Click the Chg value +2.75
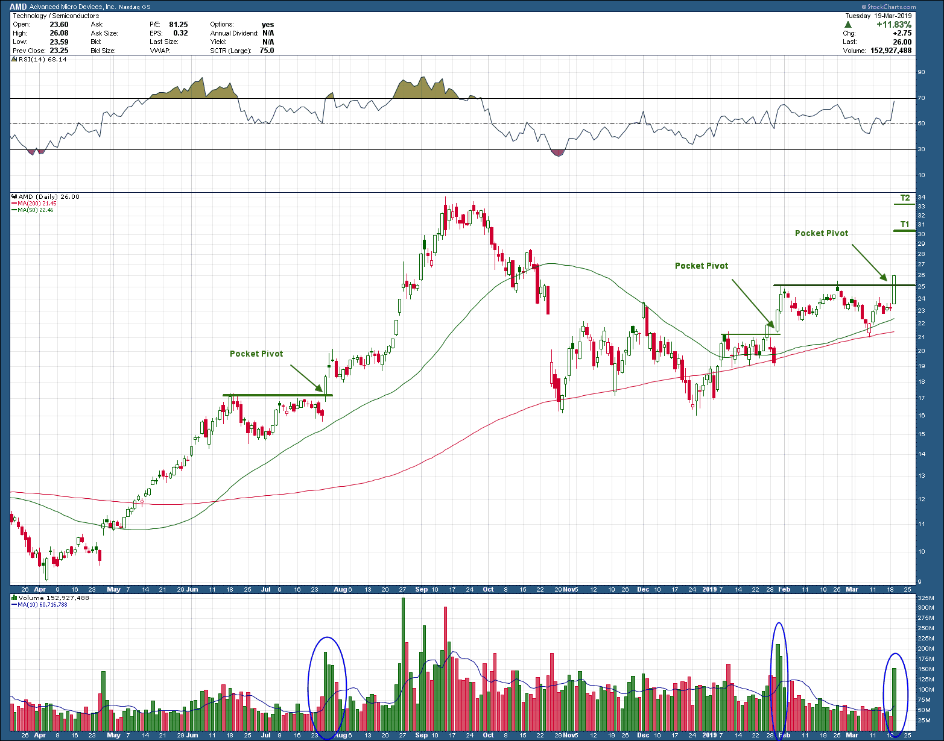944x741 pixels. coord(902,33)
